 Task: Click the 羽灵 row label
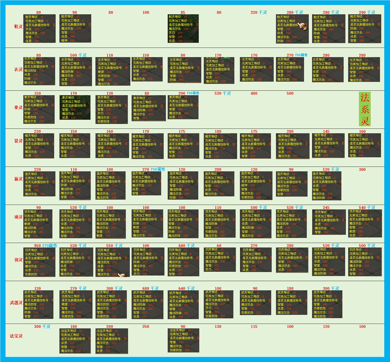tap(19, 260)
